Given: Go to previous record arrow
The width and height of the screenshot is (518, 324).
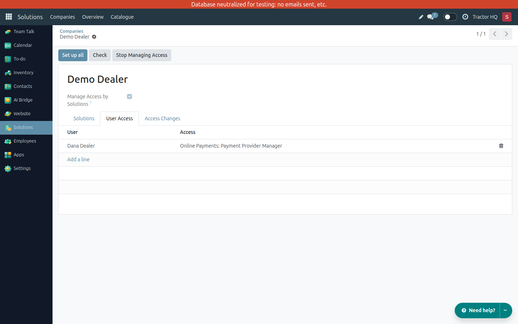Looking at the screenshot, I should [x=495, y=34].
